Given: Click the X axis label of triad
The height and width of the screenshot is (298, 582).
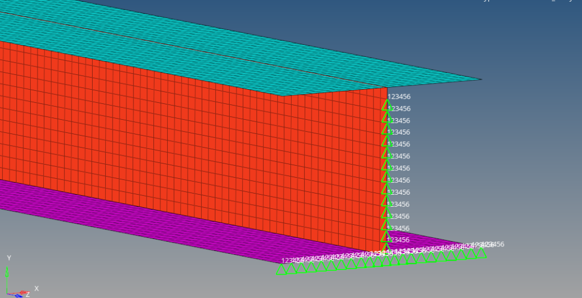Looking at the screenshot, I should tap(36, 288).
